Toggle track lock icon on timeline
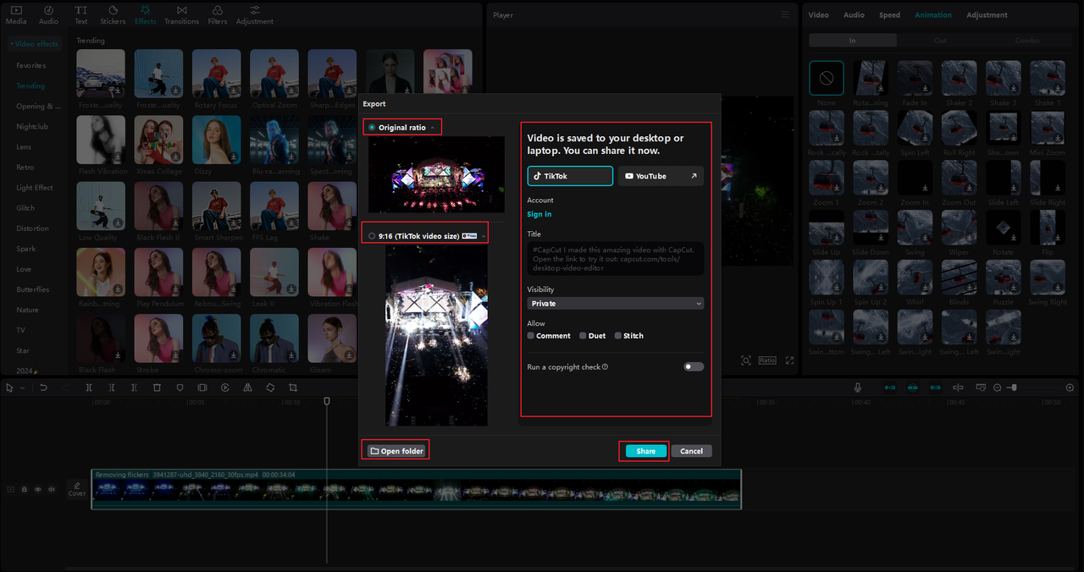The height and width of the screenshot is (572, 1084). click(25, 489)
